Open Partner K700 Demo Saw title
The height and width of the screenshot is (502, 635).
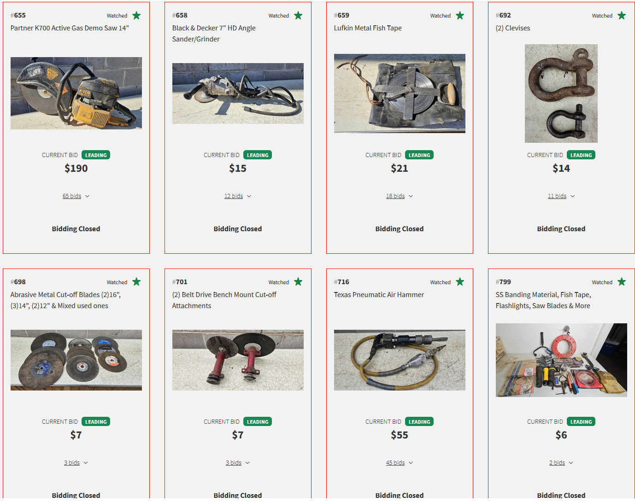(70, 28)
